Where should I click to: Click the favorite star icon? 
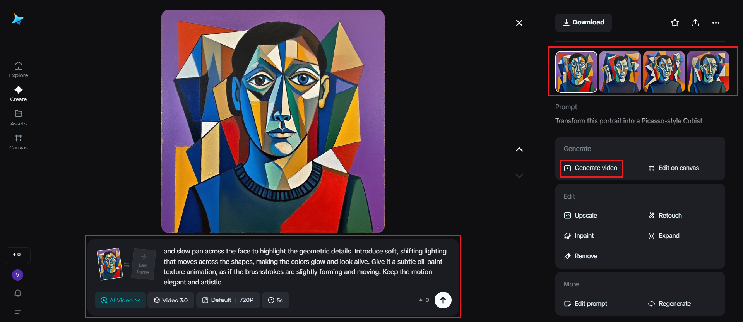click(675, 23)
